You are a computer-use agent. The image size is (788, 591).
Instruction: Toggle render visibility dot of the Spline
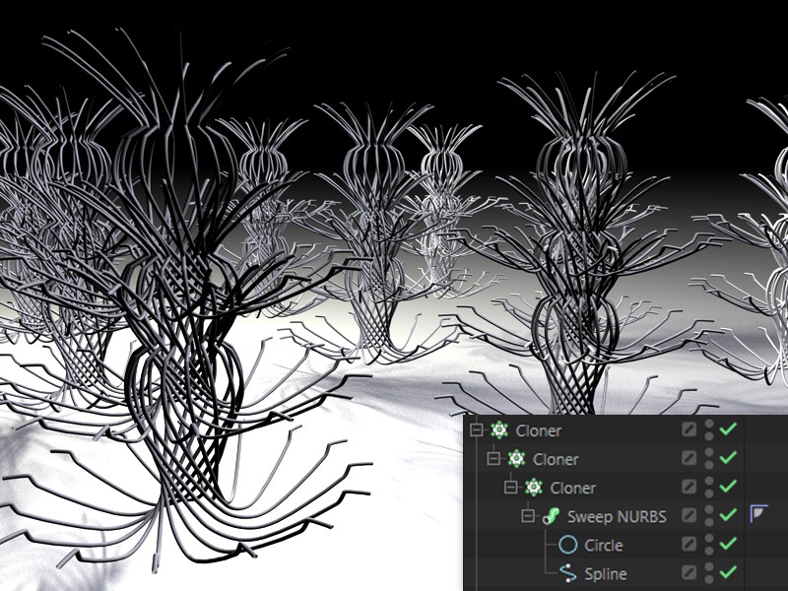709,578
